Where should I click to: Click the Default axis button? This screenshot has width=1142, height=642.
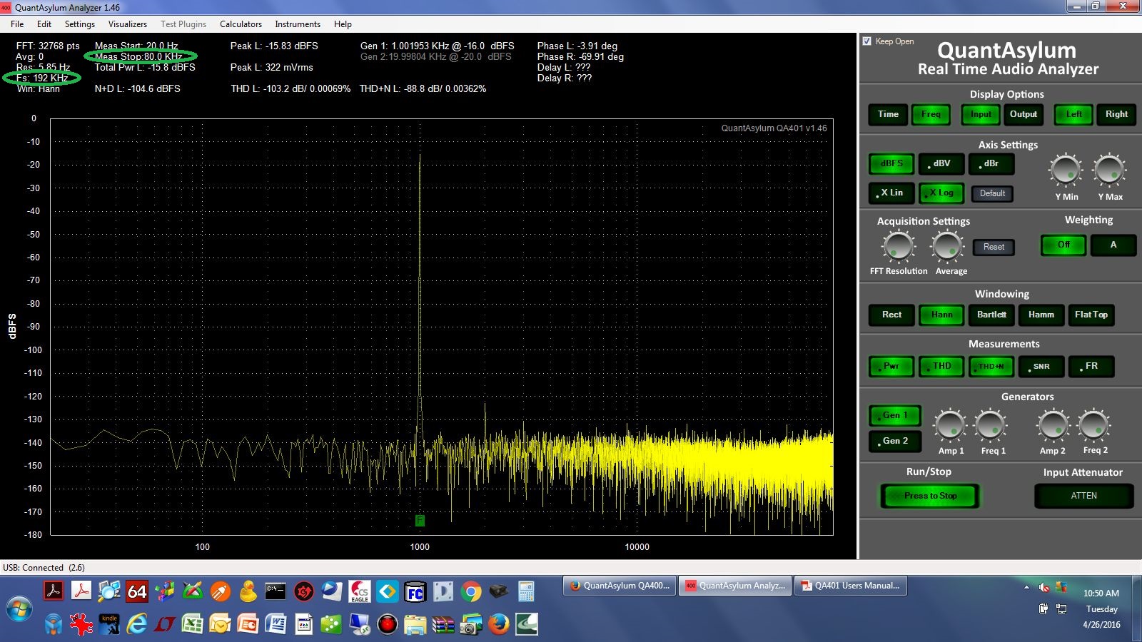coord(992,193)
